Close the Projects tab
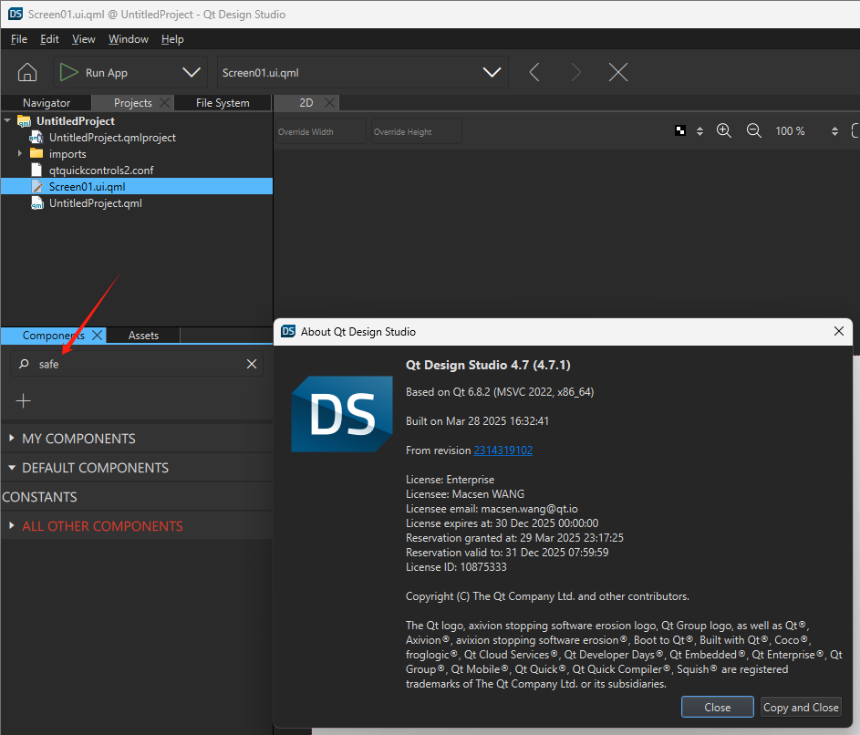 pyautogui.click(x=164, y=103)
